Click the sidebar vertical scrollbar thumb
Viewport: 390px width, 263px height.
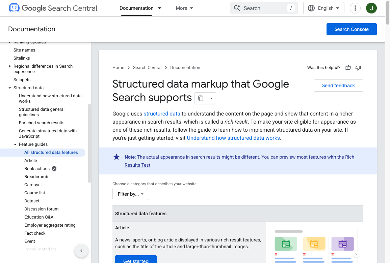(89, 143)
